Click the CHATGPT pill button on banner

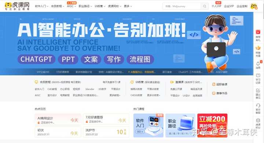click(36, 59)
